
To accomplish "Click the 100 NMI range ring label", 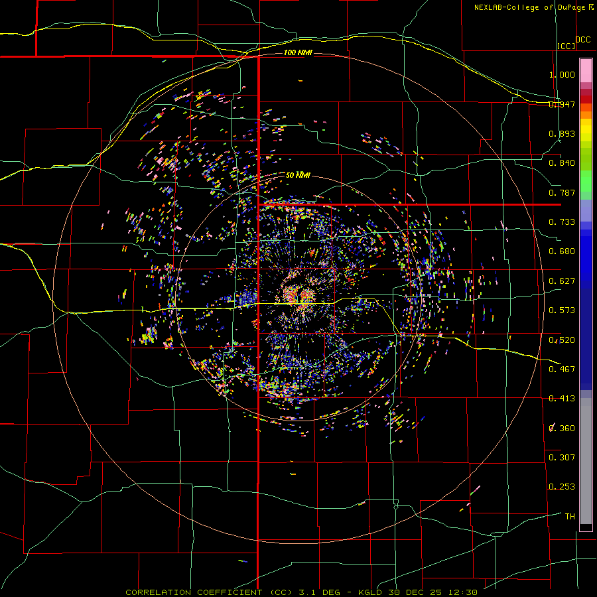I will click(x=298, y=52).
